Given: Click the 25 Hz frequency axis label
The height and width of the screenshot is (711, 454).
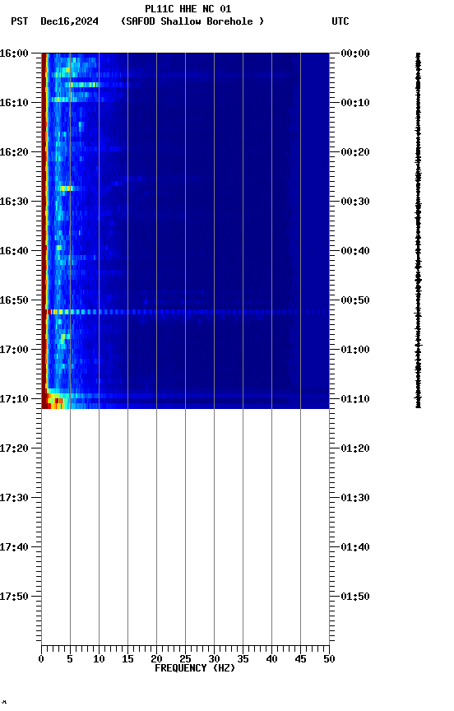Looking at the screenshot, I should 185,659.
